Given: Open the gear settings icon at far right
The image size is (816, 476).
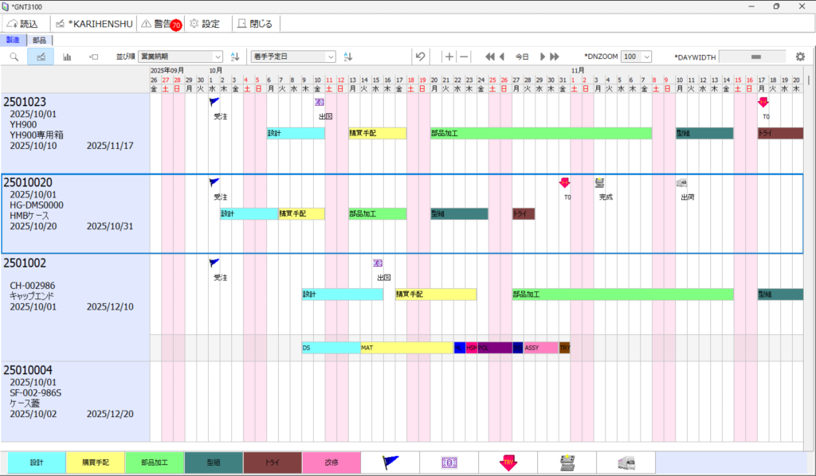Looking at the screenshot, I should [800, 57].
